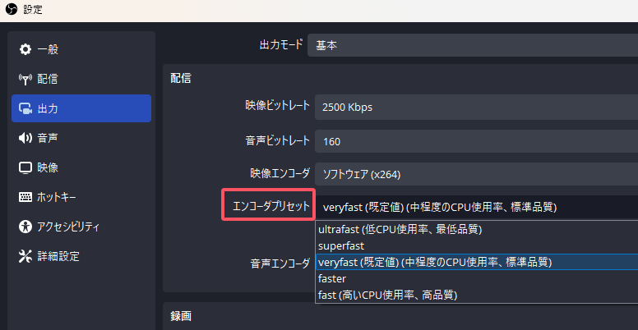Choose fast (高いCPU使用率、高品質) option
The height and width of the screenshot is (330, 638).
[x=387, y=294]
